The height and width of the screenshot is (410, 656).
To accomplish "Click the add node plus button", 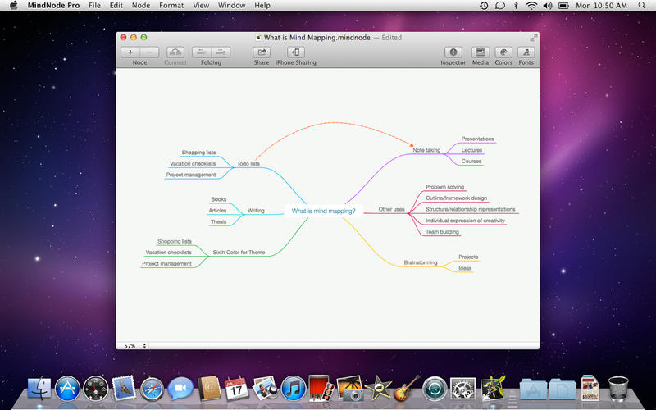I will (x=130, y=52).
